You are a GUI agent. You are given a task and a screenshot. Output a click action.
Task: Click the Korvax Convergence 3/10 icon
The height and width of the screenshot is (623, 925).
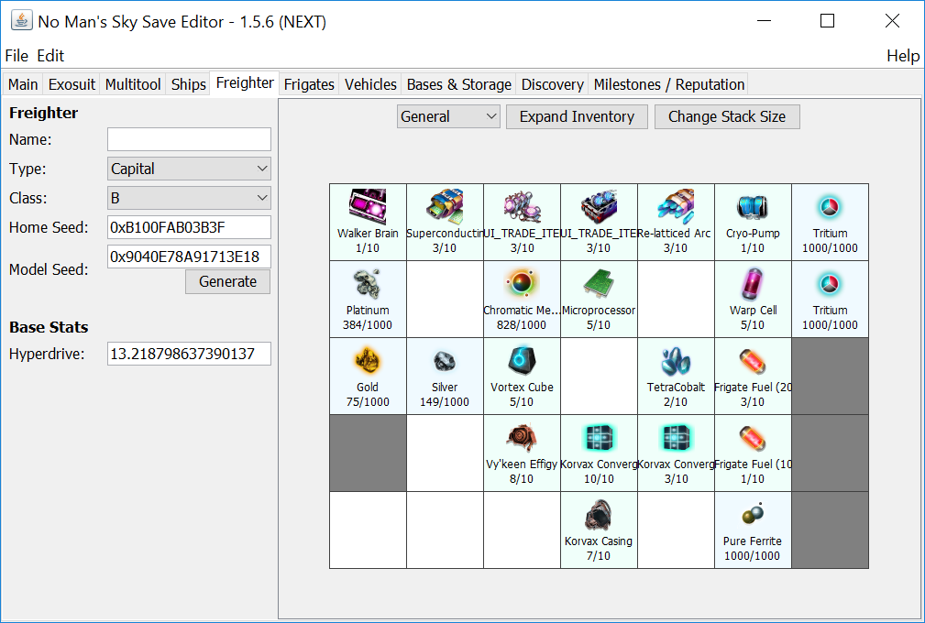676,438
